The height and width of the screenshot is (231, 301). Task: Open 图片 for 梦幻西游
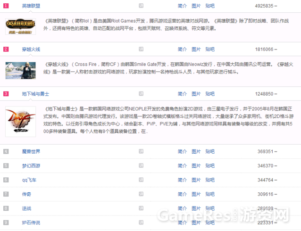[196, 165]
